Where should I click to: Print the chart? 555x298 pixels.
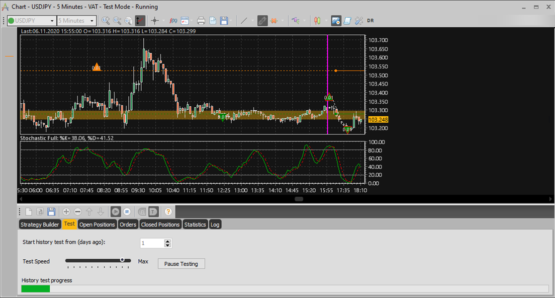tap(201, 20)
